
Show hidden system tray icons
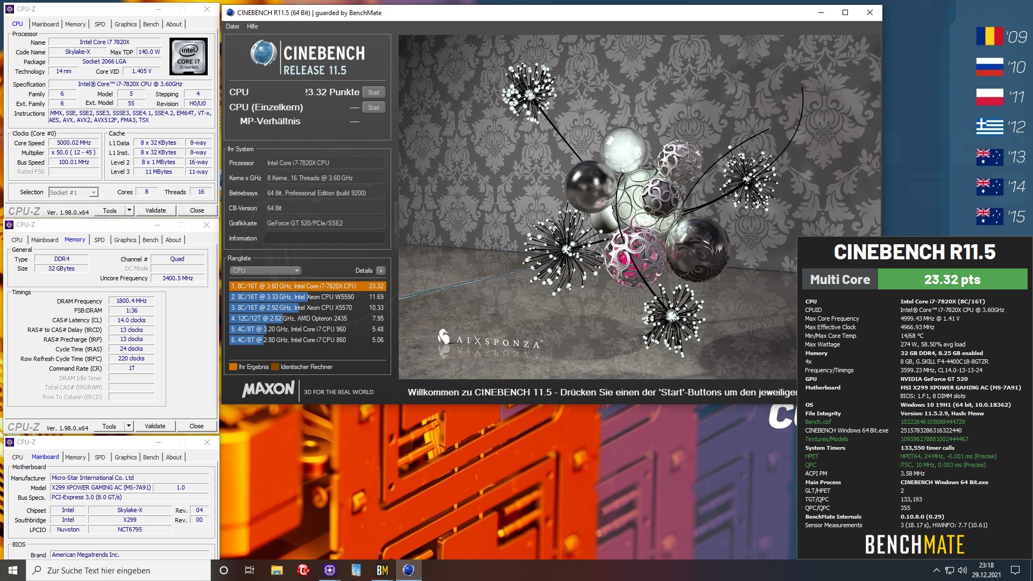(x=936, y=570)
